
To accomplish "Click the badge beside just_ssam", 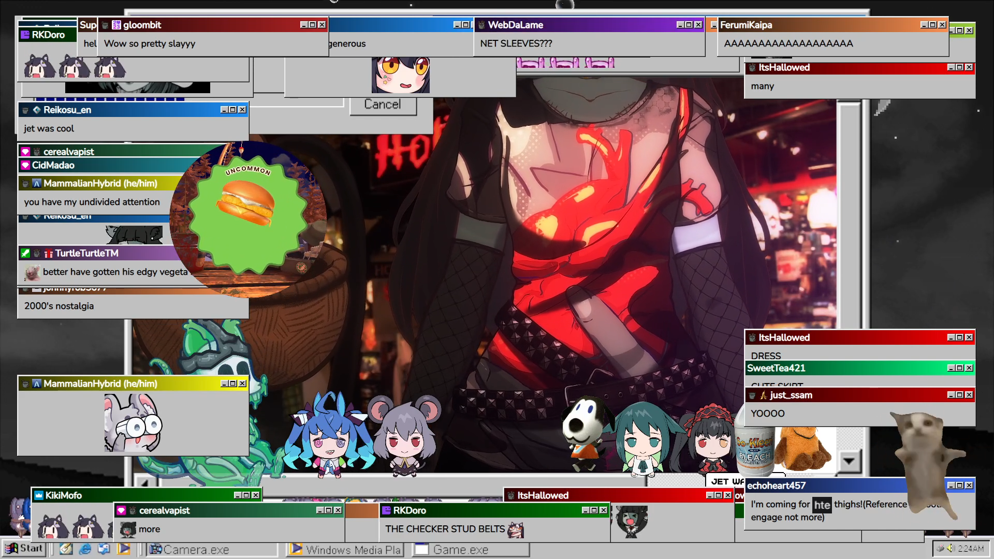I will (764, 395).
